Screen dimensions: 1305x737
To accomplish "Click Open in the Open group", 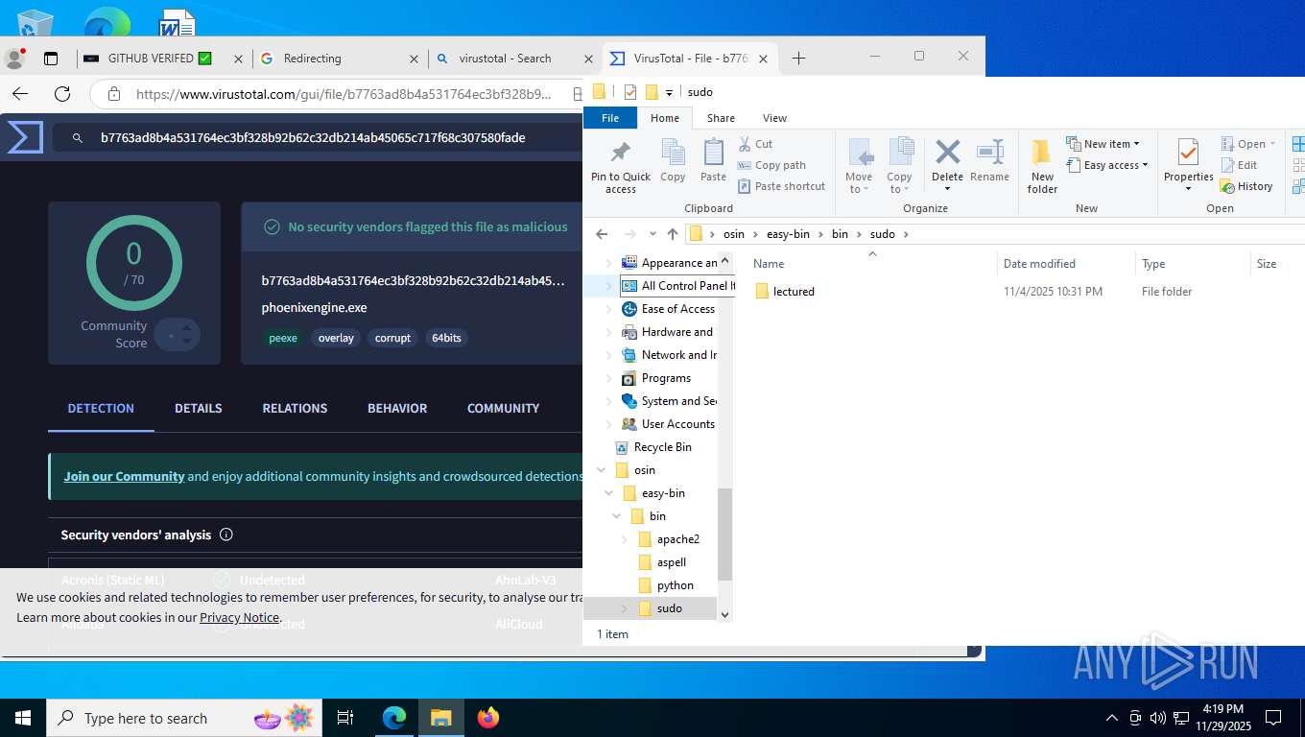I will coord(1248,144).
